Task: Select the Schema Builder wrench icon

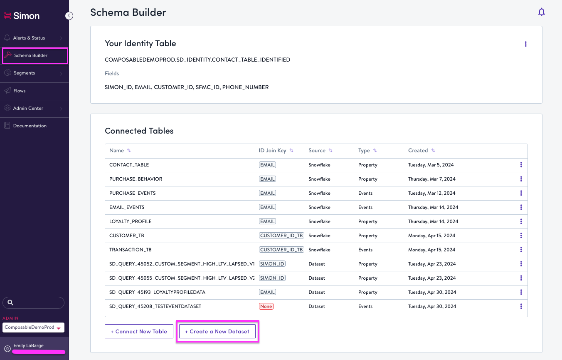Action: pyautogui.click(x=7, y=55)
